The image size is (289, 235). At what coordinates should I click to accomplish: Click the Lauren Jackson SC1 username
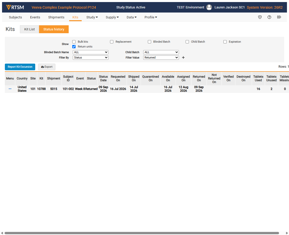pyautogui.click(x=230, y=7)
